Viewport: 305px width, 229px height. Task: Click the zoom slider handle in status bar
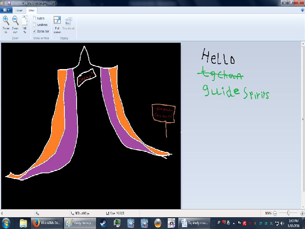(289, 213)
